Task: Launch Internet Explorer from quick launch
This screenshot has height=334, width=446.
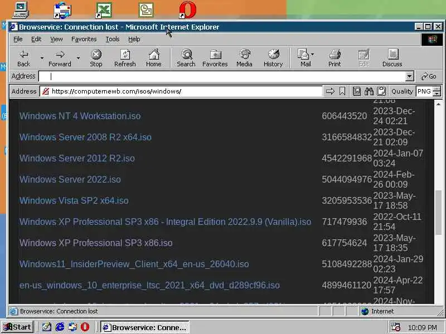Action: coord(60,327)
